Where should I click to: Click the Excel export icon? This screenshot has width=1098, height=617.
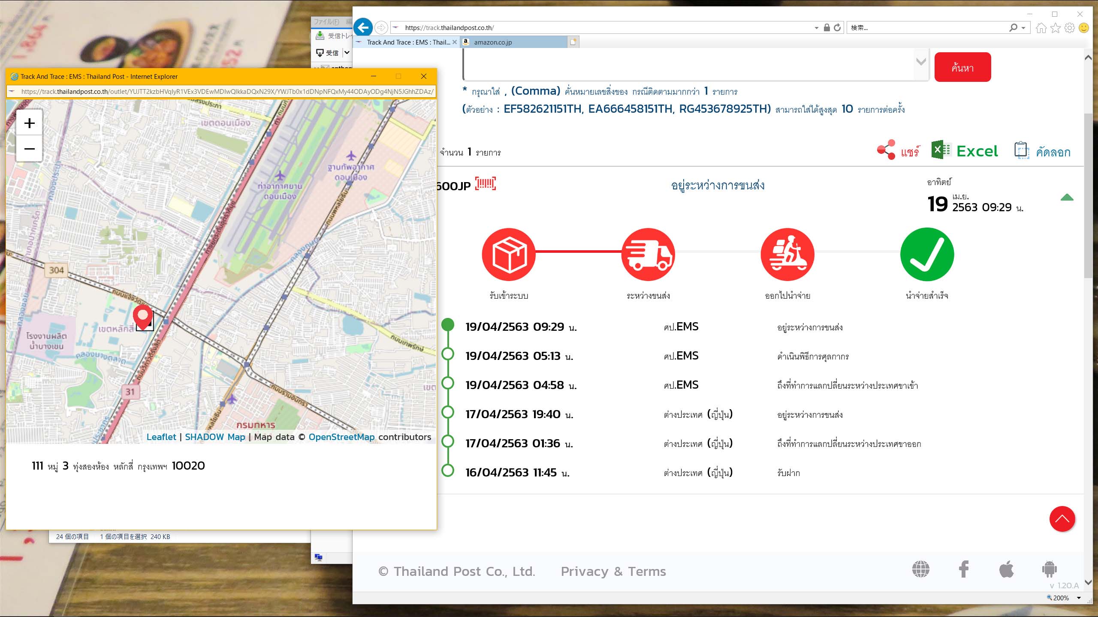(941, 150)
